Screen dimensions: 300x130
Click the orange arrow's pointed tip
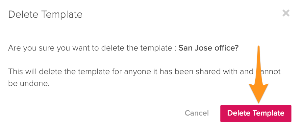click(x=259, y=102)
